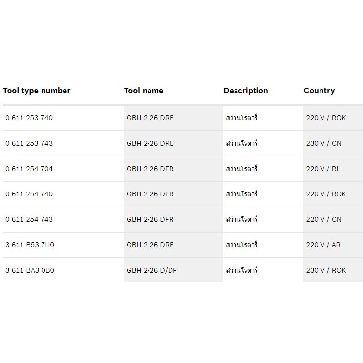
Task: Click the 220 V / RI country cell
Action: 322,169
